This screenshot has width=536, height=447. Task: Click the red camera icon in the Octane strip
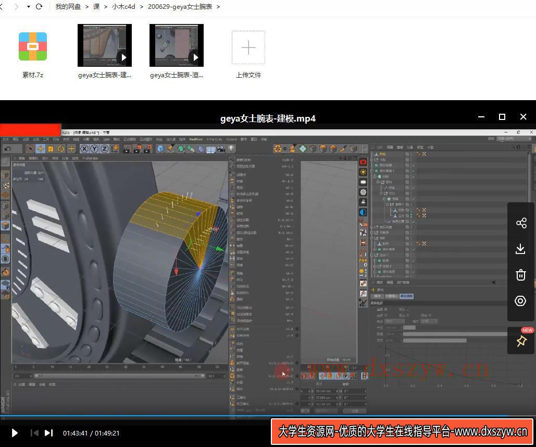[x=363, y=162]
